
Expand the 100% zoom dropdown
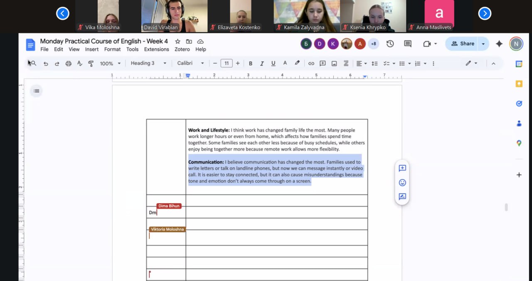[x=110, y=64]
